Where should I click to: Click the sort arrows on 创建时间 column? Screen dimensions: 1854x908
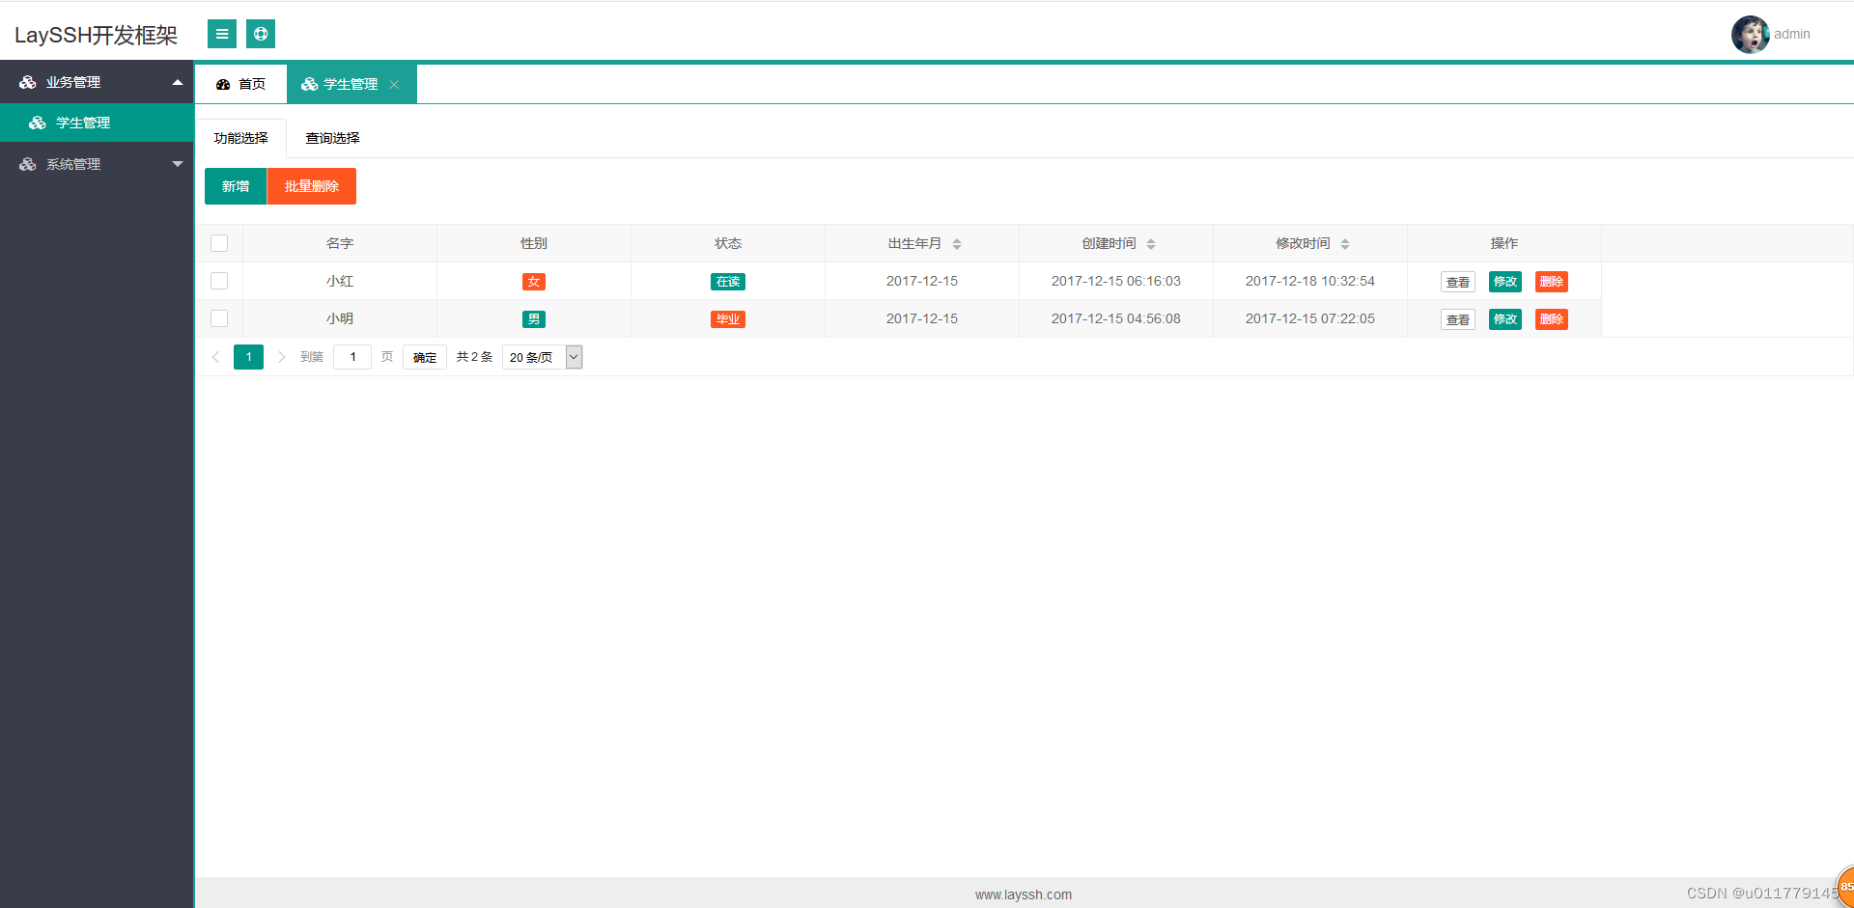pos(1150,243)
